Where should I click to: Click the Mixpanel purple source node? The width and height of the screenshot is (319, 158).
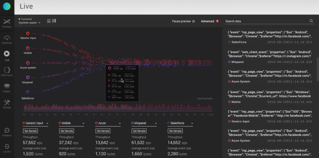coord(28,77)
